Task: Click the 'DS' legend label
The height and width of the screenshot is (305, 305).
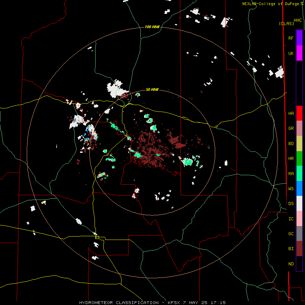Action: (291, 204)
